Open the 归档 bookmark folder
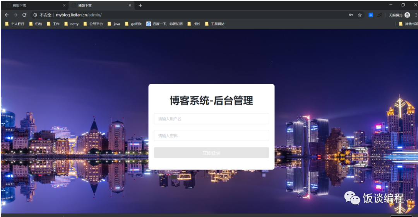 click(36, 24)
